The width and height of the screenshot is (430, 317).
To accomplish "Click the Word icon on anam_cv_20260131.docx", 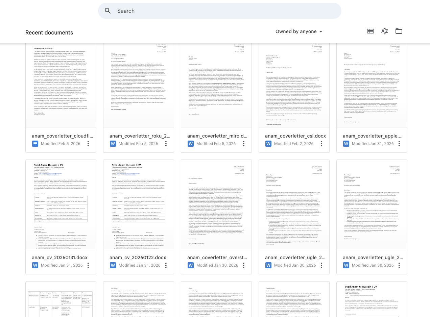I will click(35, 265).
